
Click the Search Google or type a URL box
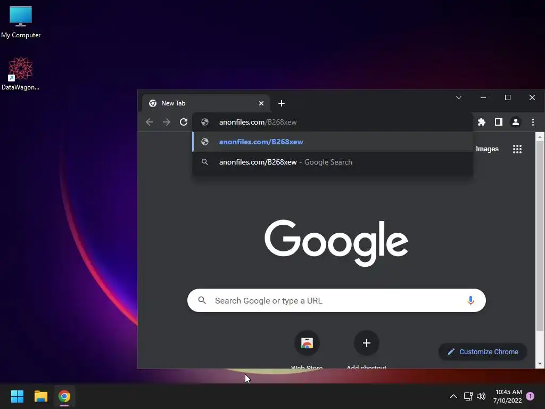336,300
